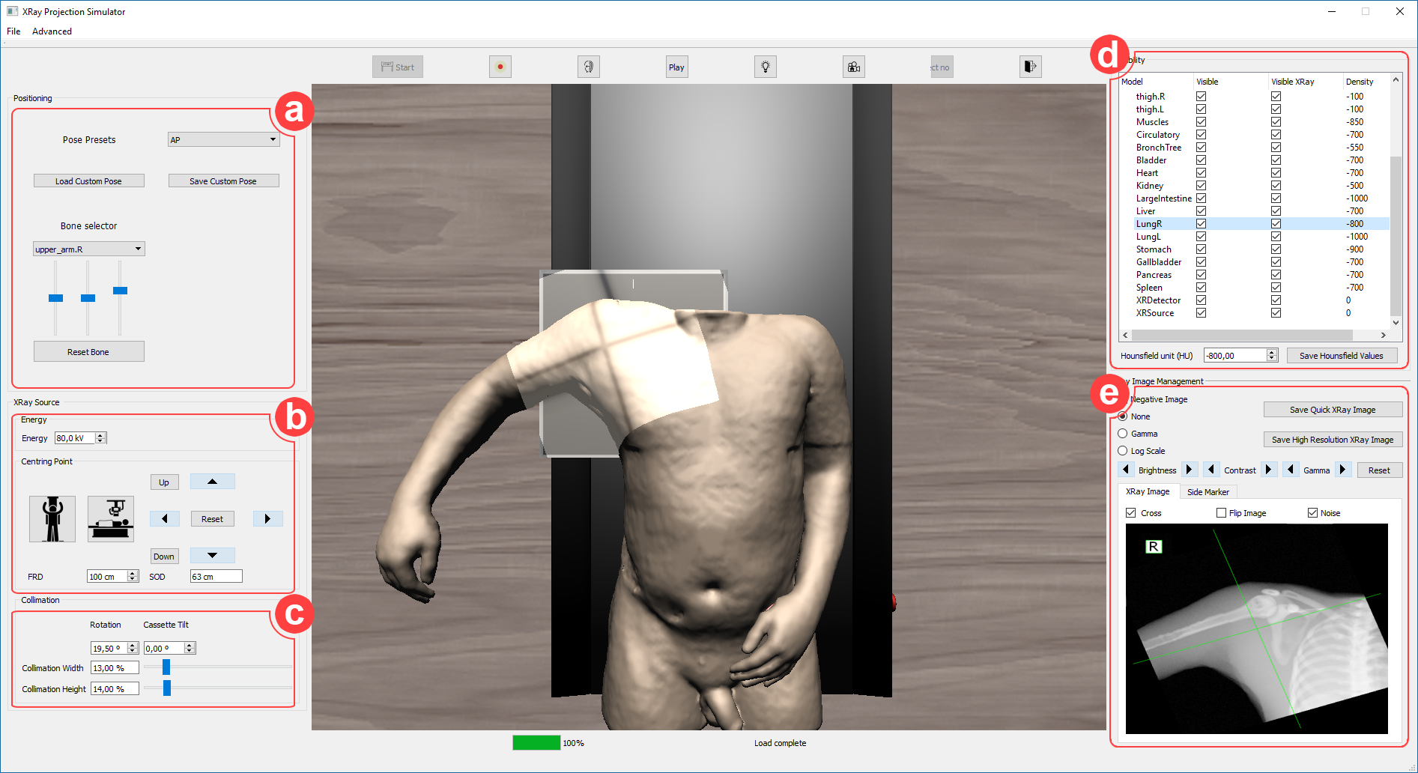
Task: Open the Advanced menu
Action: tap(52, 31)
